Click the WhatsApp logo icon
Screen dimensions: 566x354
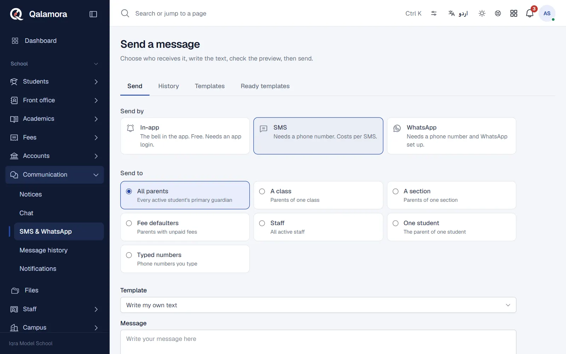click(397, 128)
